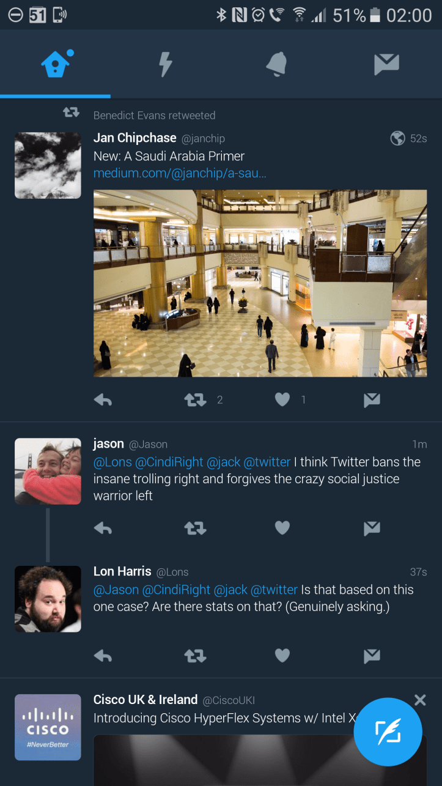Reply to Jan Chipchase's tweet
The image size is (442, 786).
[x=103, y=400]
